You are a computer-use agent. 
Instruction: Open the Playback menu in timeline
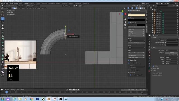coord(8,90)
